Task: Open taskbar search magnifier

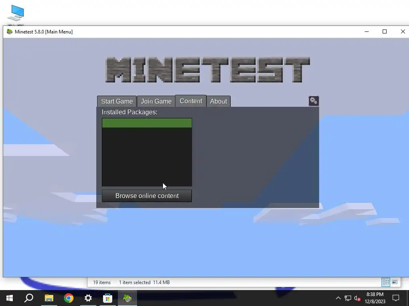Action: tap(29, 298)
